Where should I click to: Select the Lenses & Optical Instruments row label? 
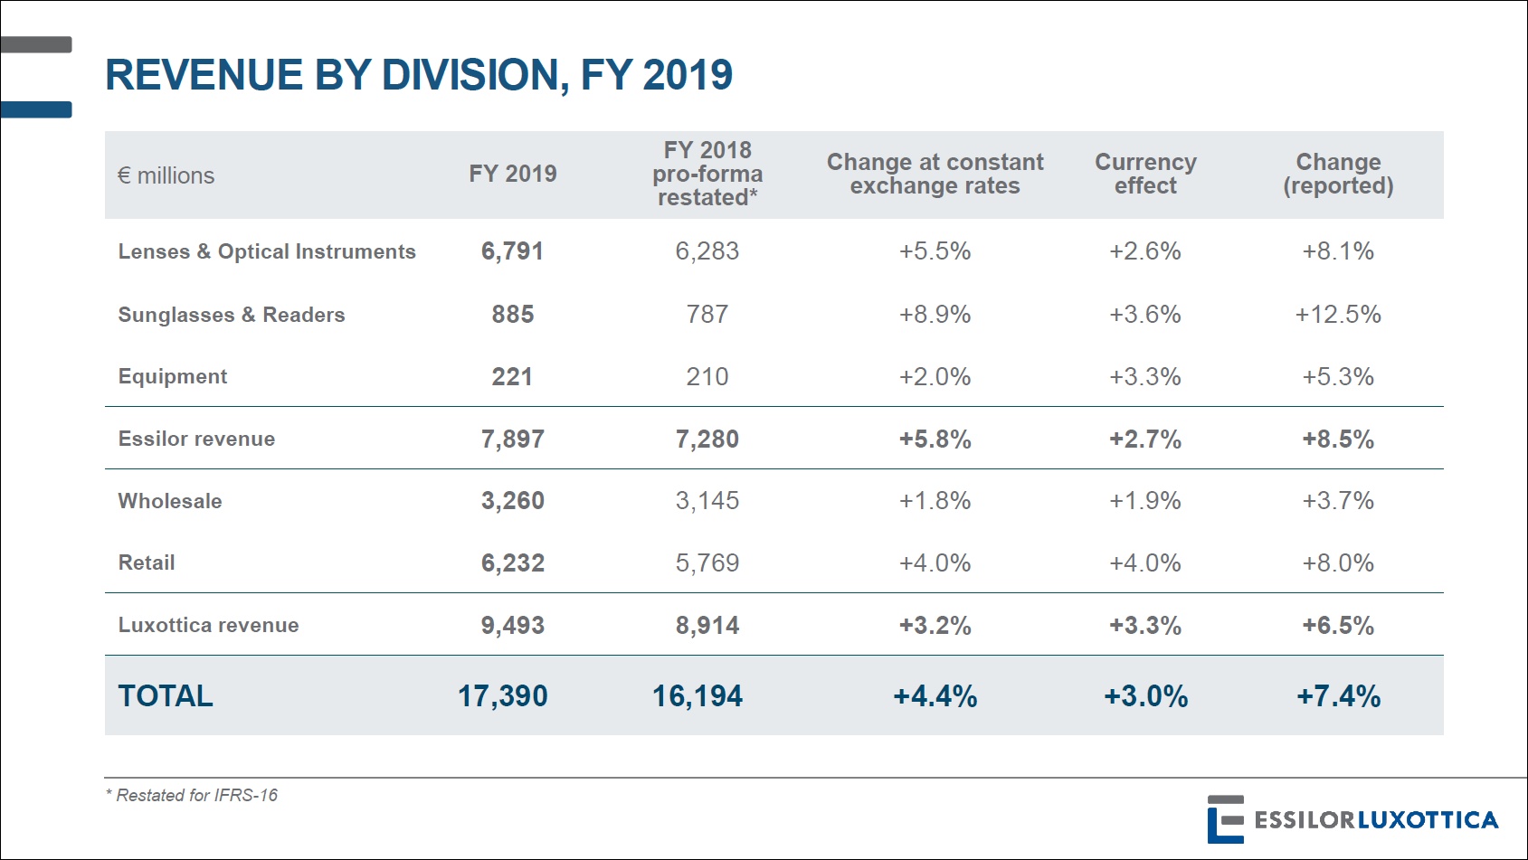[267, 251]
